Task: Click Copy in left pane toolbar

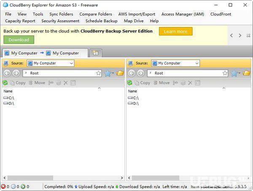Action: coord(18,83)
